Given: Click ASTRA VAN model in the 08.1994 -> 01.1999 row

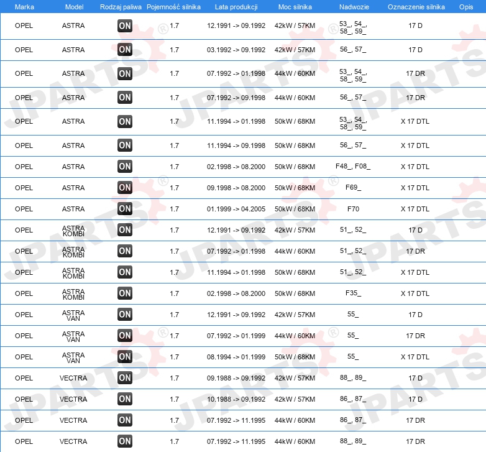Looking at the screenshot, I should [73, 357].
